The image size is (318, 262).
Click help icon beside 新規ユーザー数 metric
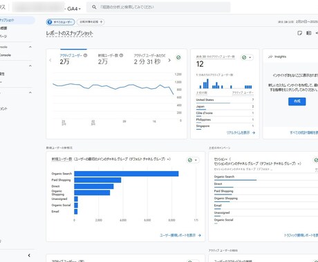[x=121, y=55]
